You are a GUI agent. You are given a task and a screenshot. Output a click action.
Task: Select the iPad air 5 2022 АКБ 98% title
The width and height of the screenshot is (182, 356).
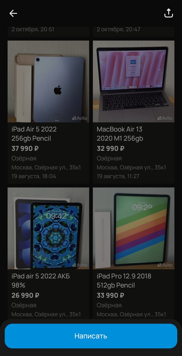coord(41,281)
